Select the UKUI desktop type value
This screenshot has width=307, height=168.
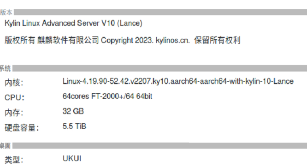(x=72, y=158)
